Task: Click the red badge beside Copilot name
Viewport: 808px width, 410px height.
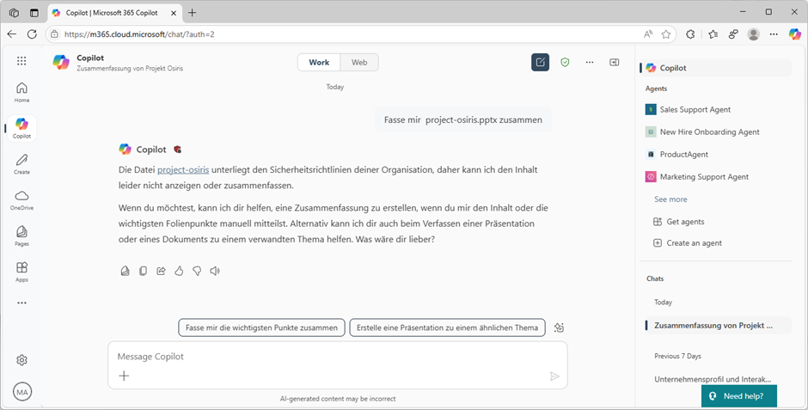Action: (177, 150)
